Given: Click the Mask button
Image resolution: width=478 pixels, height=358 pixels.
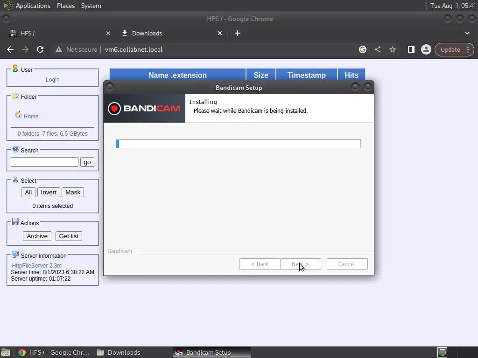Looking at the screenshot, I should tap(73, 193).
